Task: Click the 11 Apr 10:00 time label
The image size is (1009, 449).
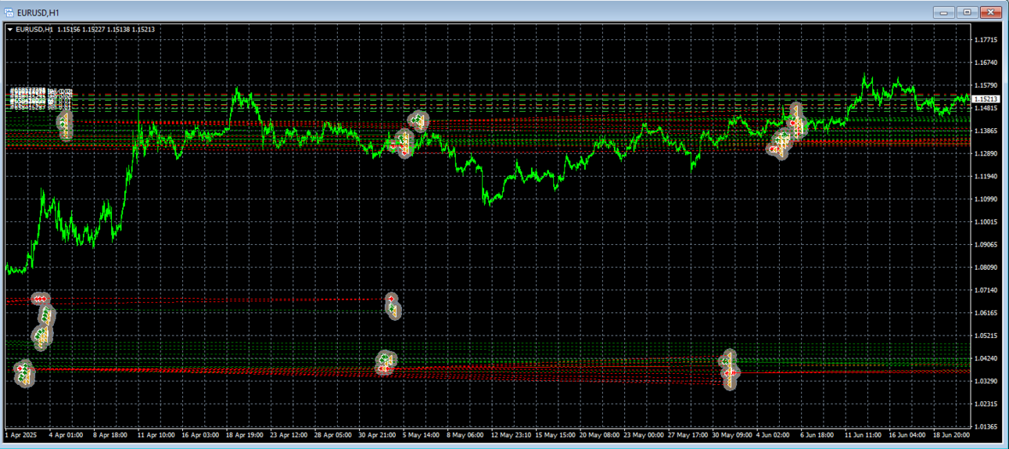Action: (x=156, y=434)
